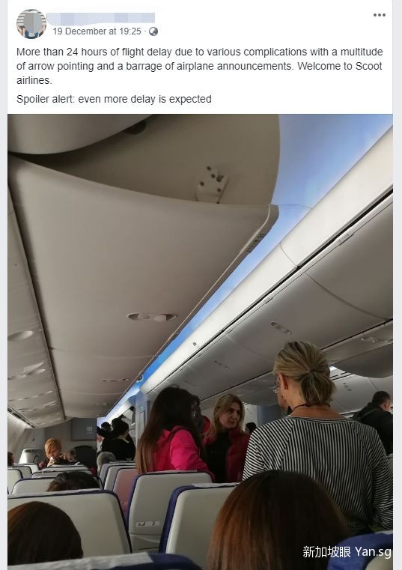Open the '19 December at 19:25' timestamp
The width and height of the screenshot is (402, 570).
[97, 31]
